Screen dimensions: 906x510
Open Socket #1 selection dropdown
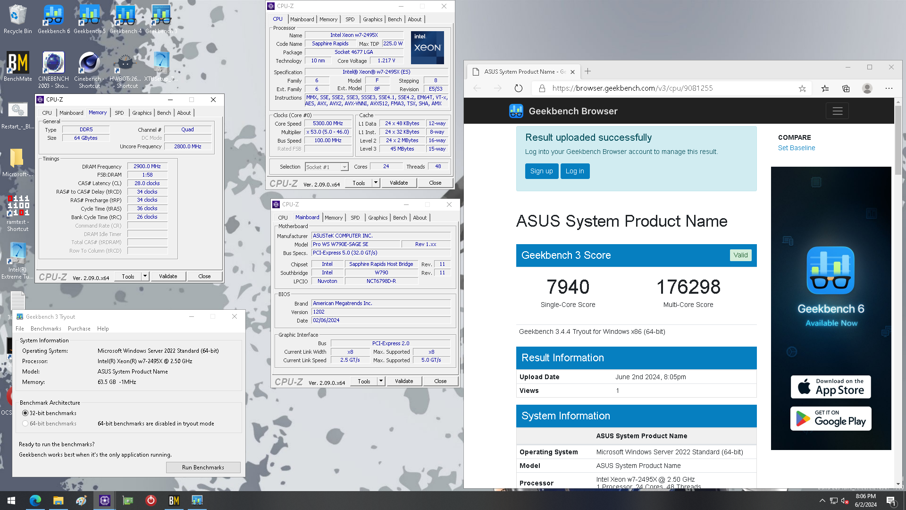327,167
